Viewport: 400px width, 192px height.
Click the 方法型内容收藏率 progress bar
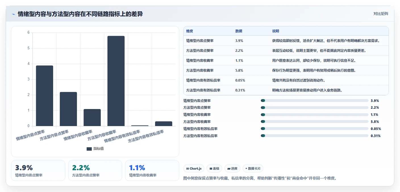tap(314, 122)
